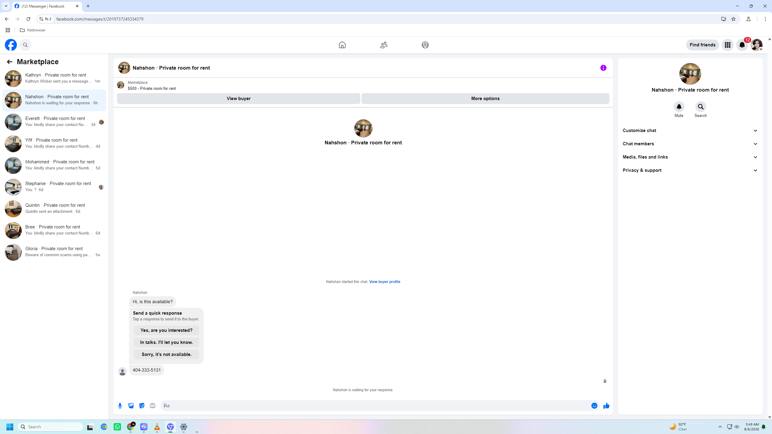The width and height of the screenshot is (772, 434).
Task: Open Nahshon listing thumbnail in right panel
Action: click(690, 74)
